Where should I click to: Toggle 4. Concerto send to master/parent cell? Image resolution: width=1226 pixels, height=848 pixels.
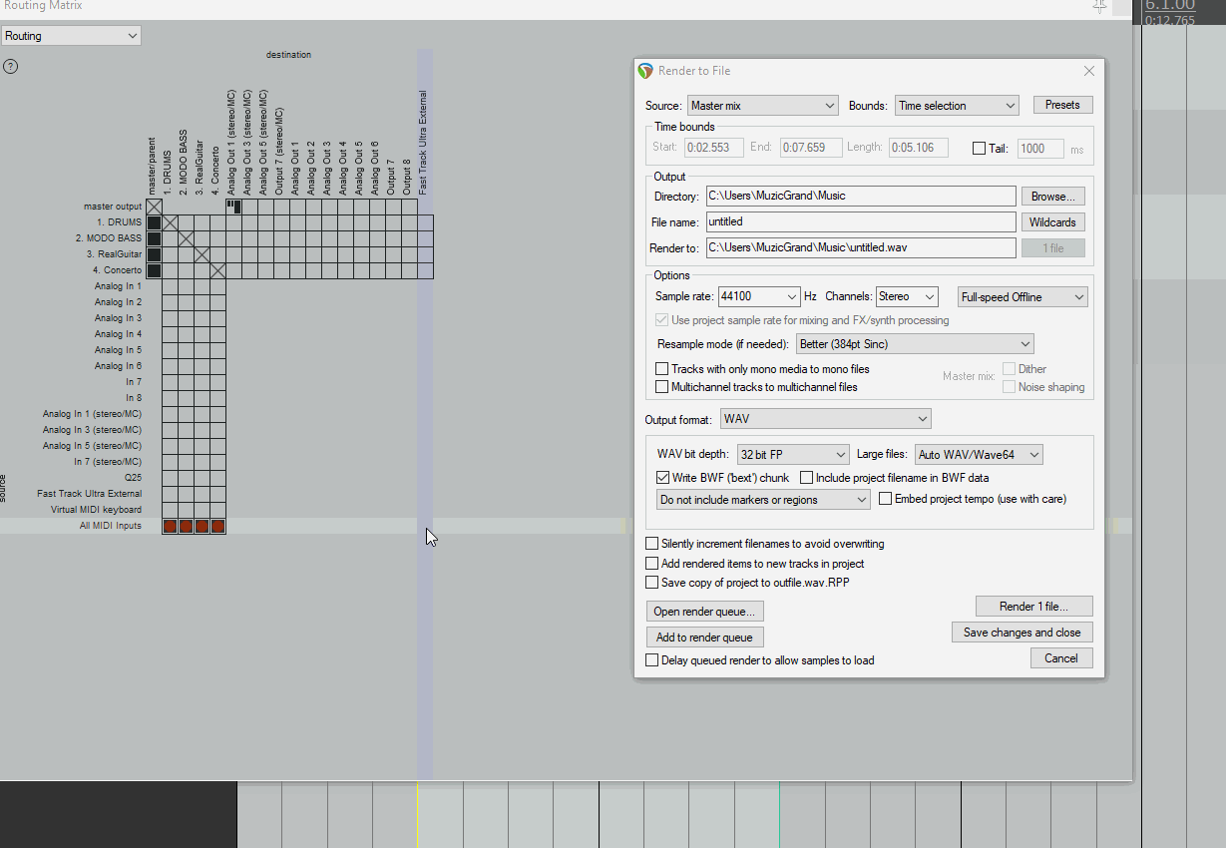154,270
